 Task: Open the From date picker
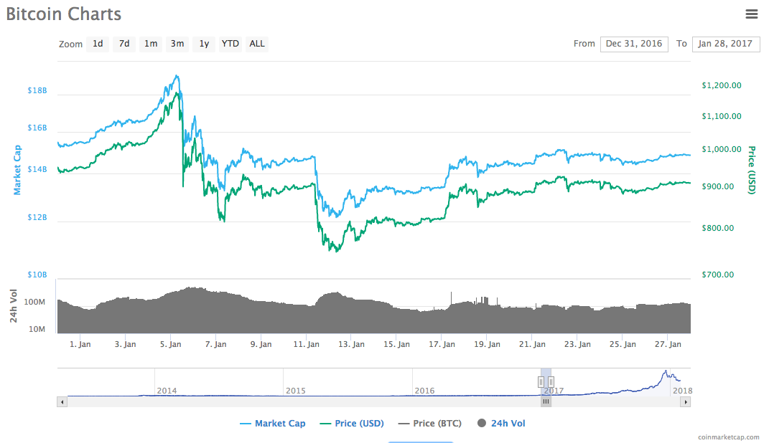click(x=634, y=44)
